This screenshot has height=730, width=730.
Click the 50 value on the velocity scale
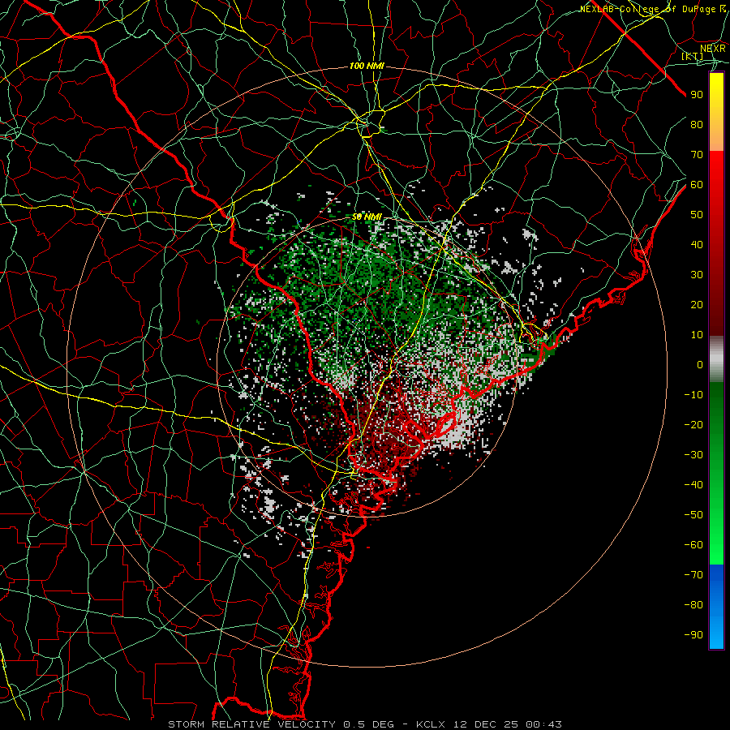[x=697, y=215]
